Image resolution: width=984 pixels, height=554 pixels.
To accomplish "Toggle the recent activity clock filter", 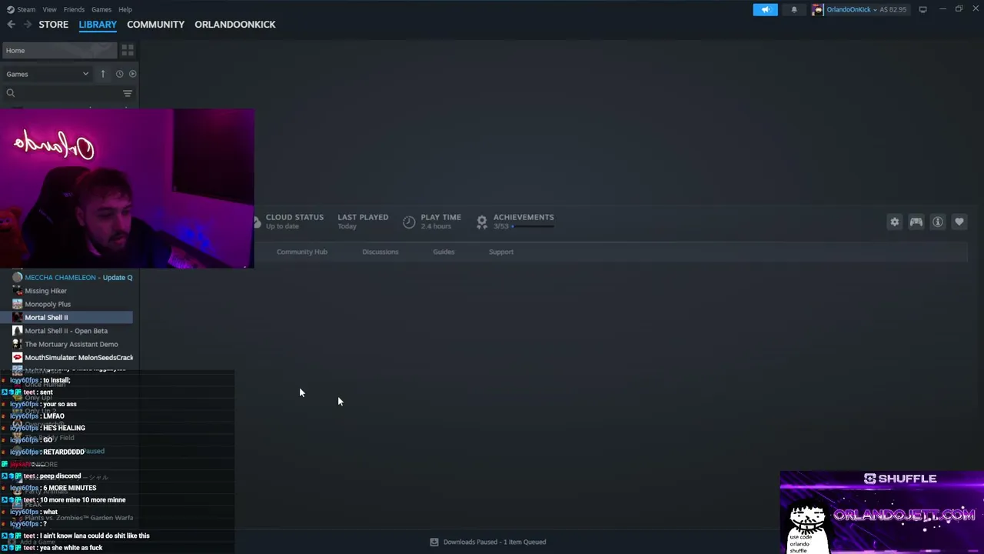I will pyautogui.click(x=119, y=74).
